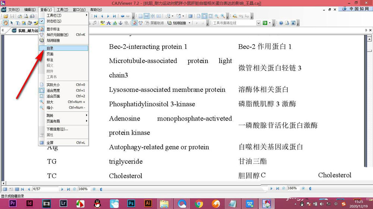Viewport: 373px width, 209px height.
Task: Click the green Go arrow button
Action: pyautogui.click(x=265, y=23)
